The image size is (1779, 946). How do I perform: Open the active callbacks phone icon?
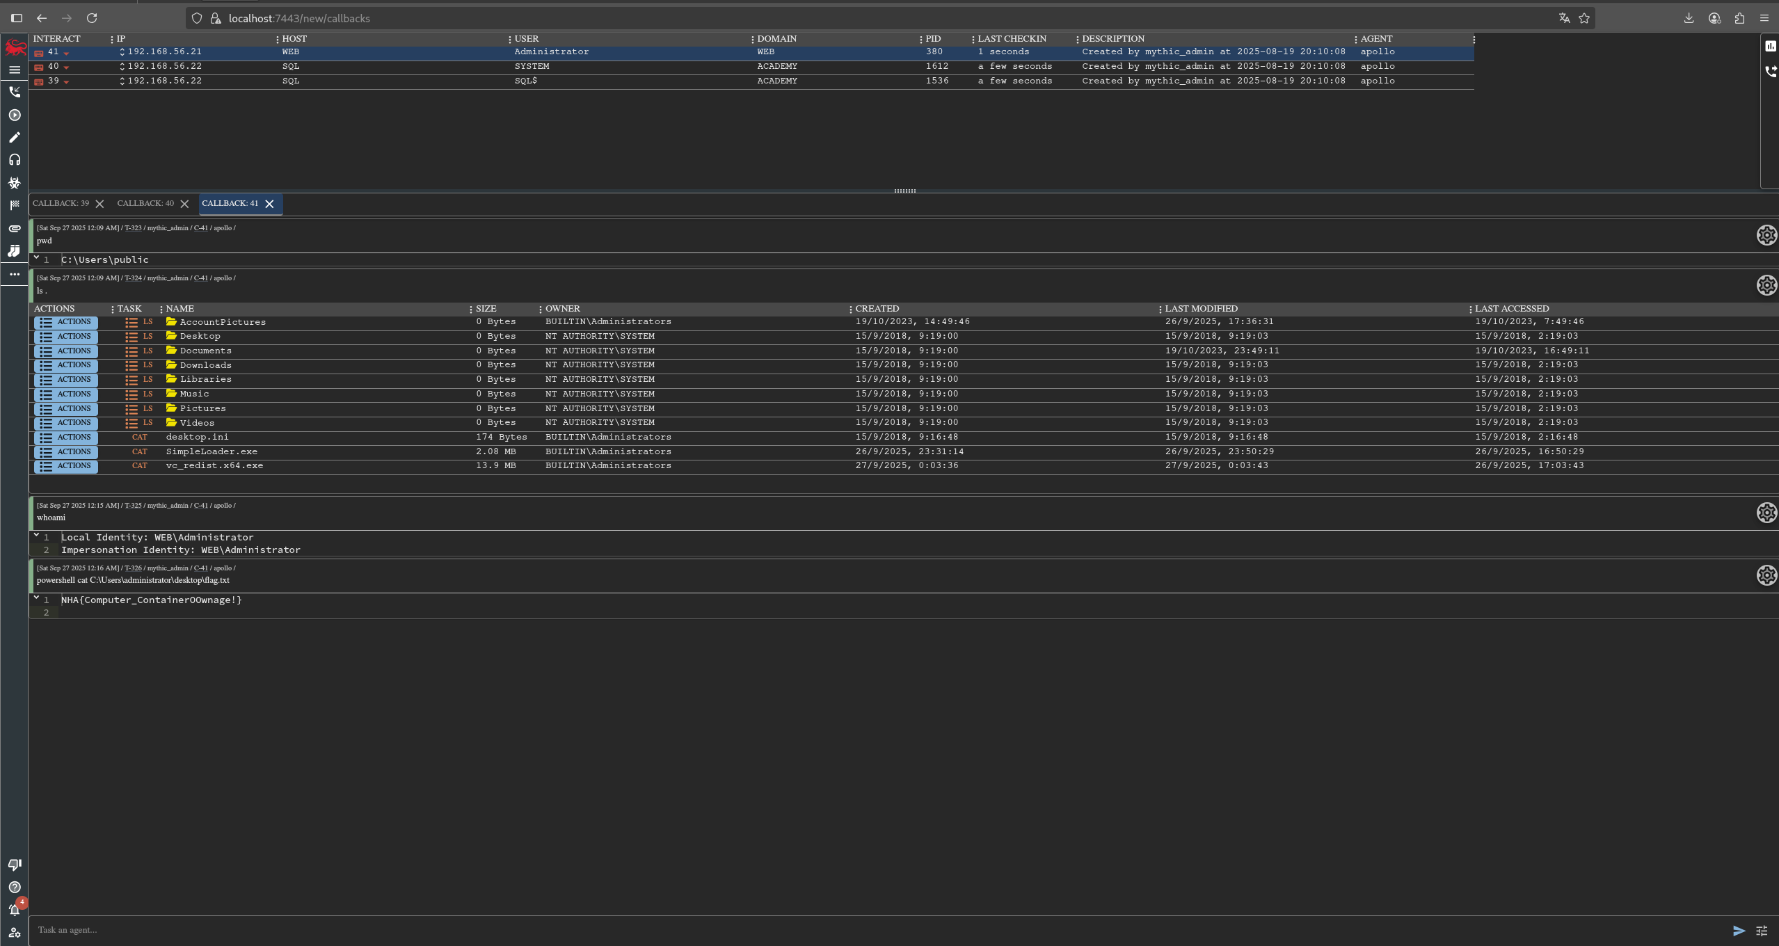(x=15, y=92)
